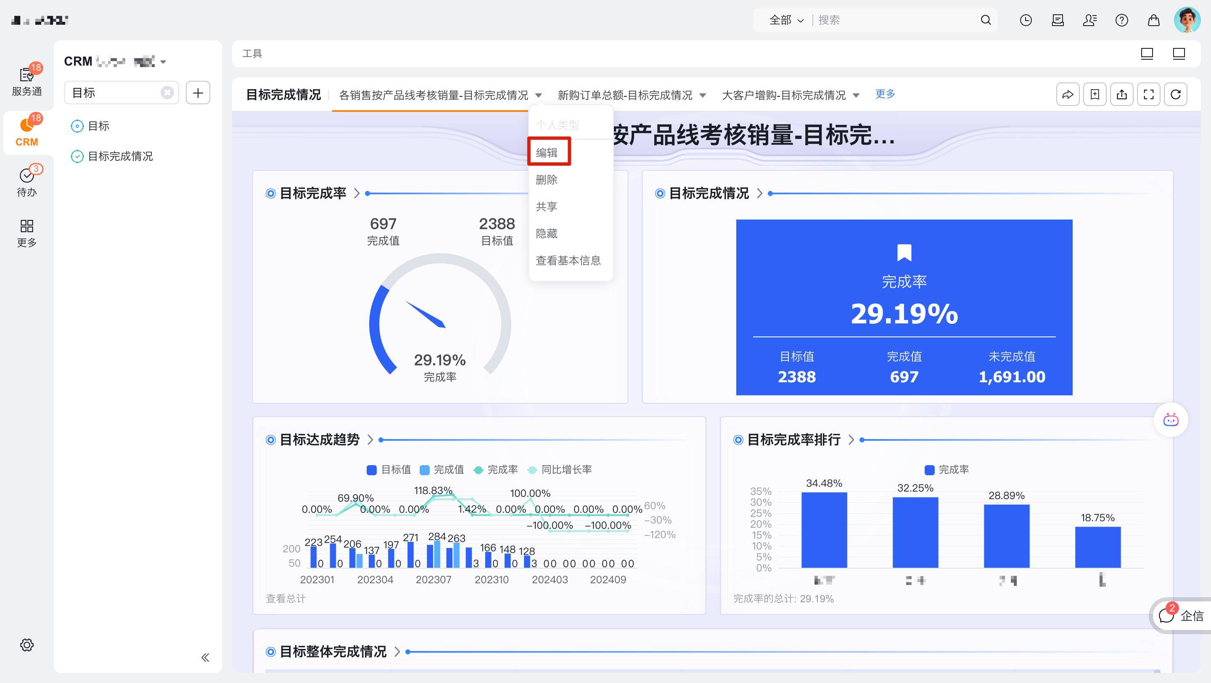Choose 删除 in the dropdown menu
Viewport: 1211px width, 683px height.
pos(547,180)
